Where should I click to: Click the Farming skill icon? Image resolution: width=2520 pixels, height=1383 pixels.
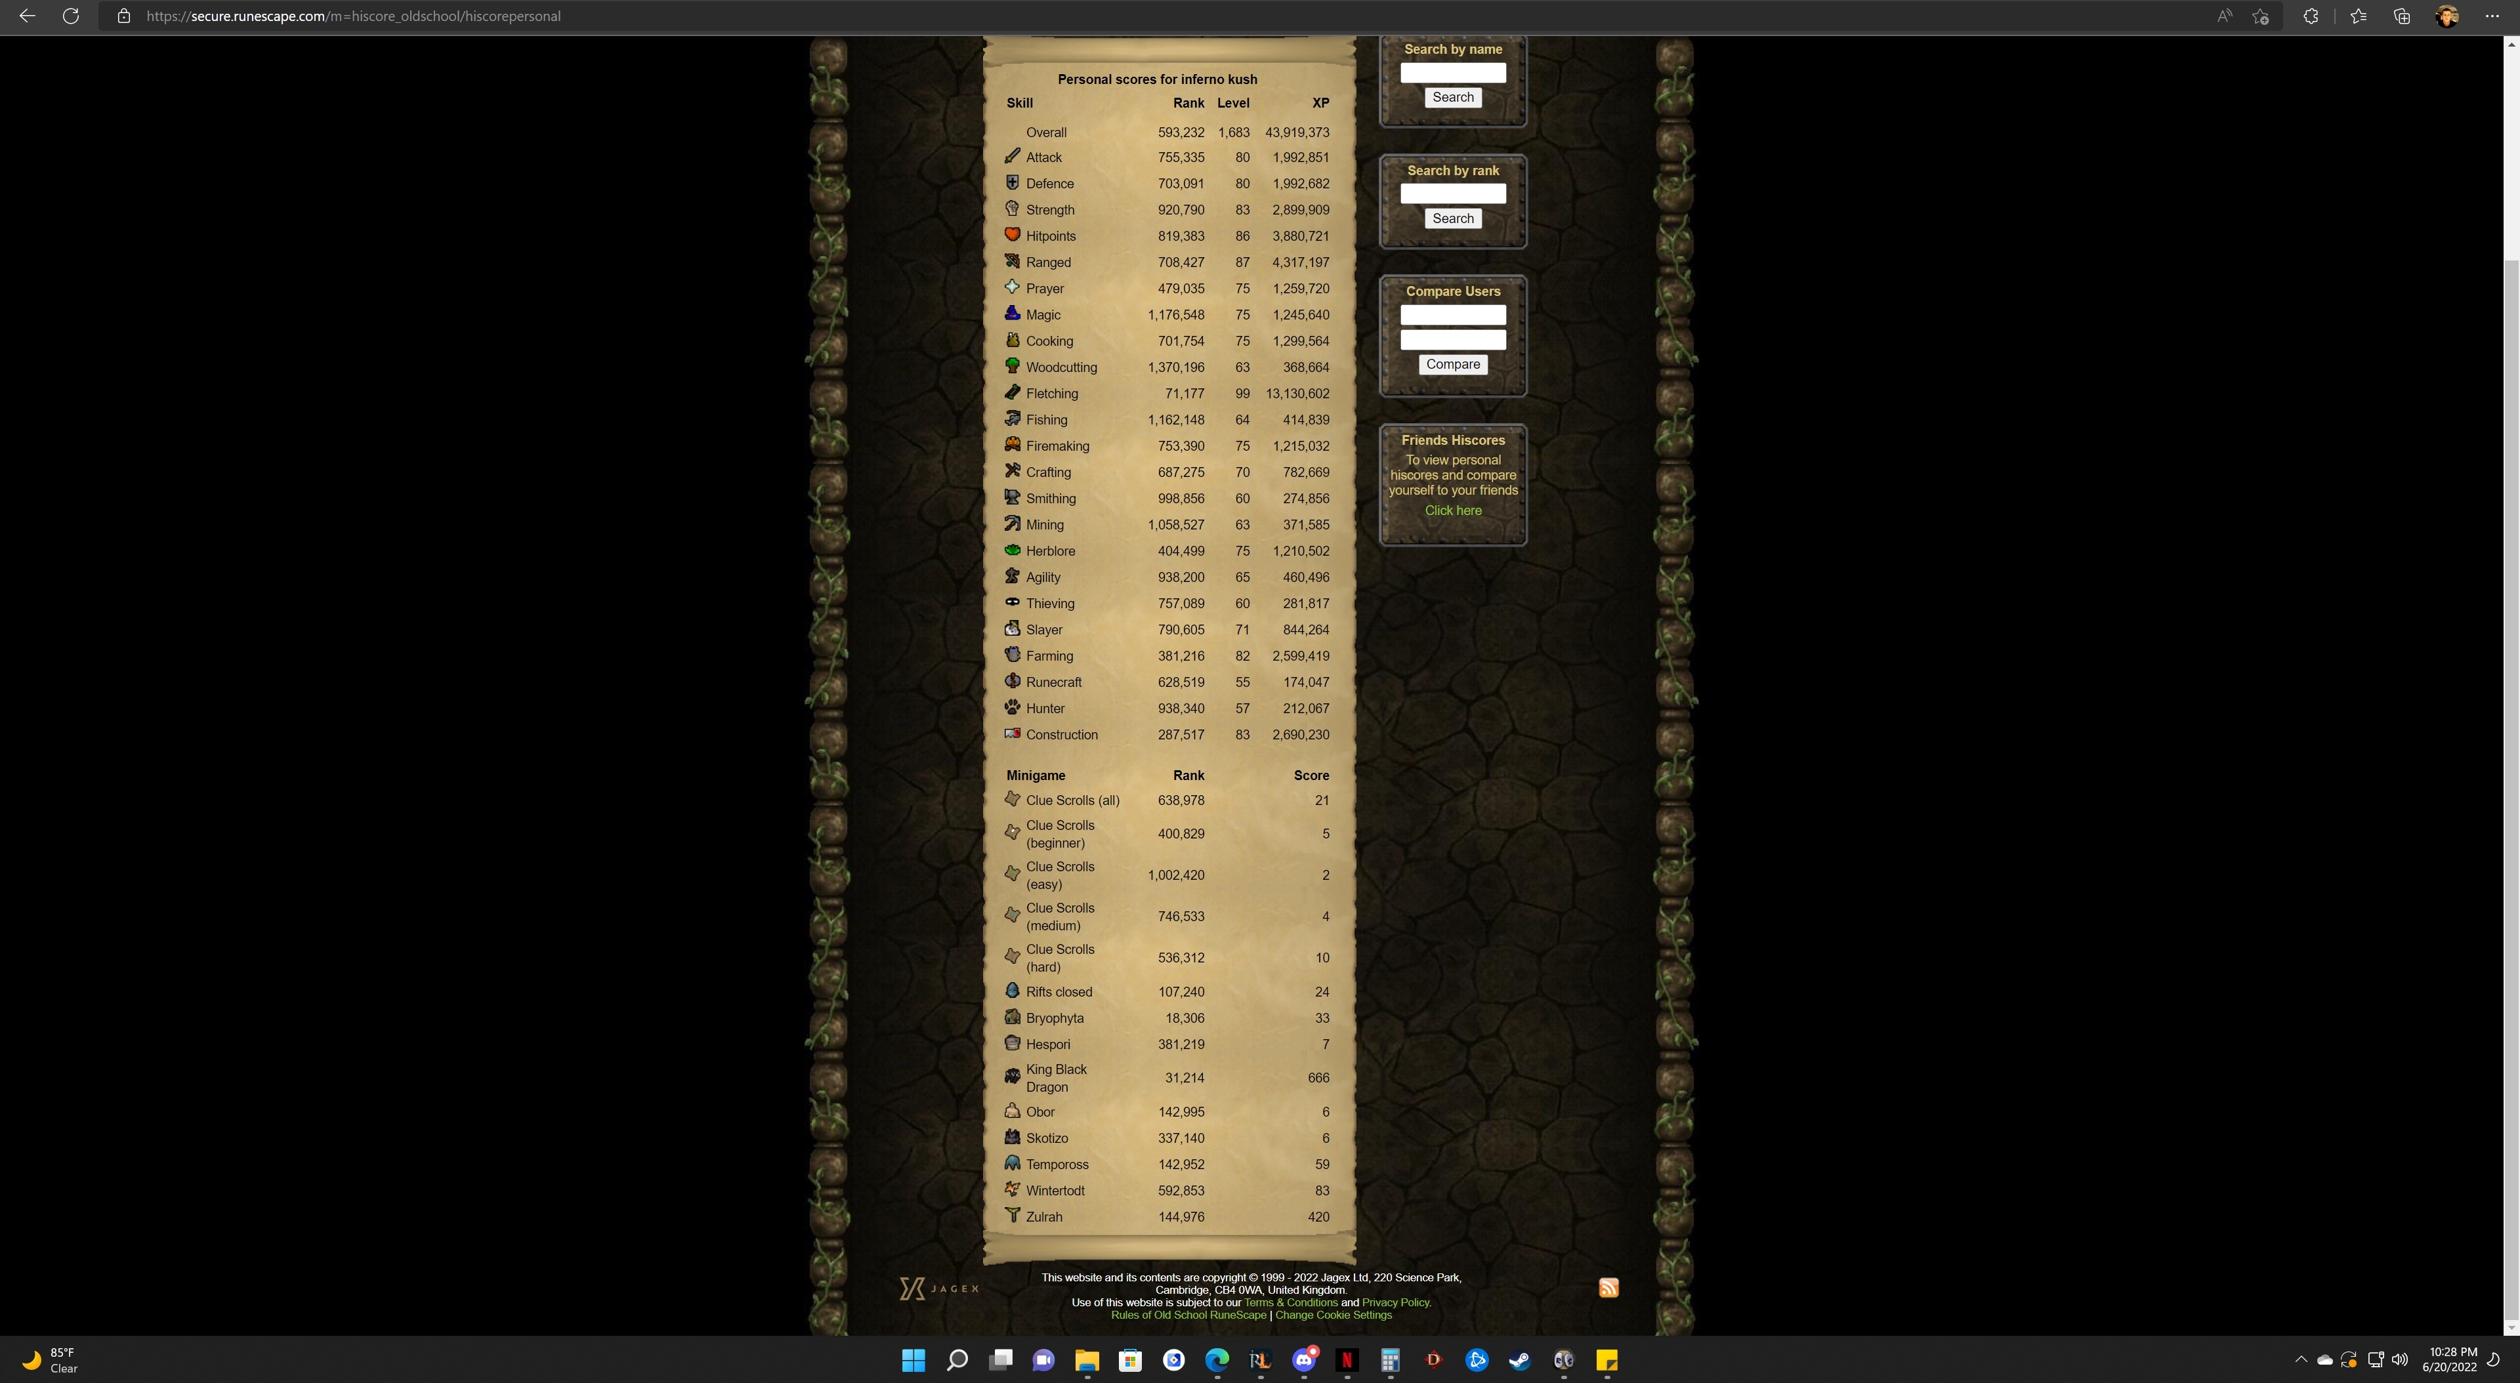pyautogui.click(x=1011, y=655)
